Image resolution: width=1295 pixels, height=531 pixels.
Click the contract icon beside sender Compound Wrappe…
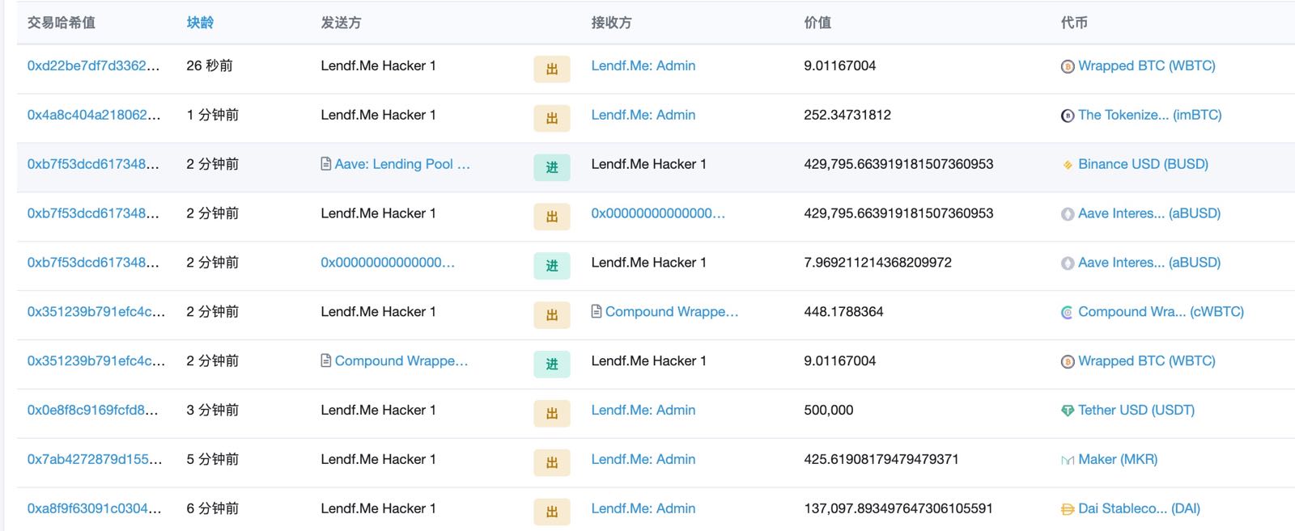click(x=326, y=360)
